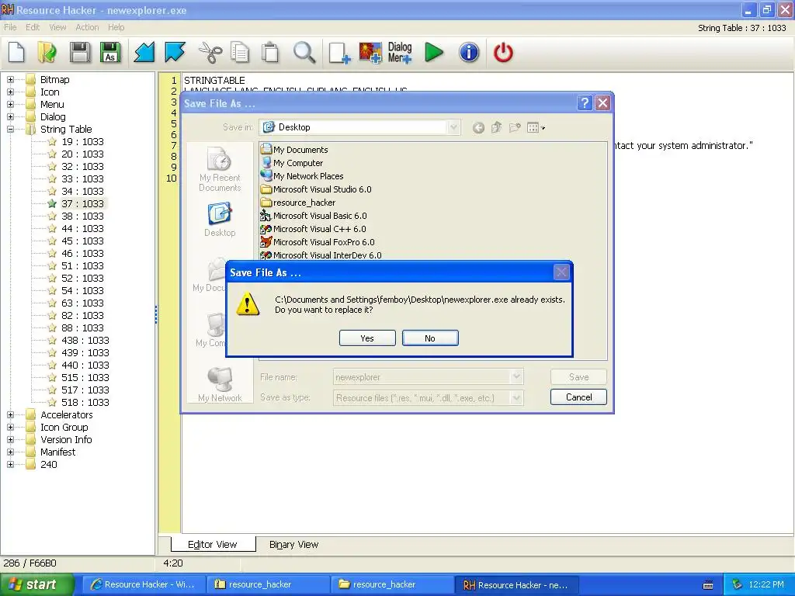Select tree item 37 : 1033
795x596 pixels.
click(82, 204)
